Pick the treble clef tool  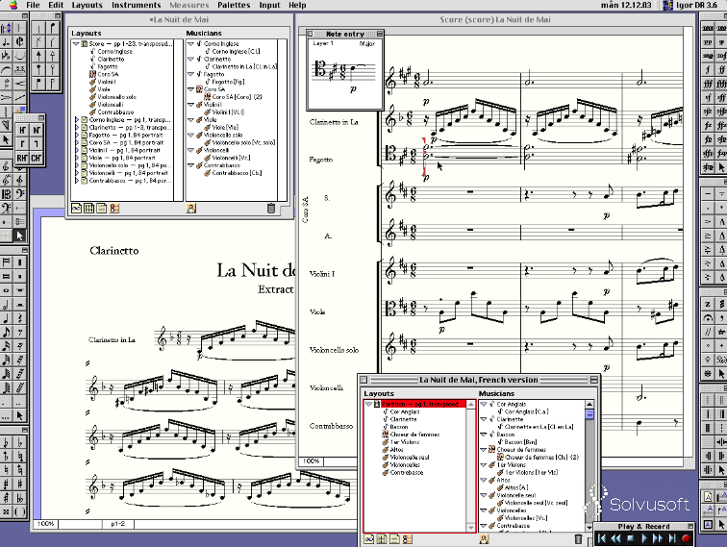[x=6, y=166]
